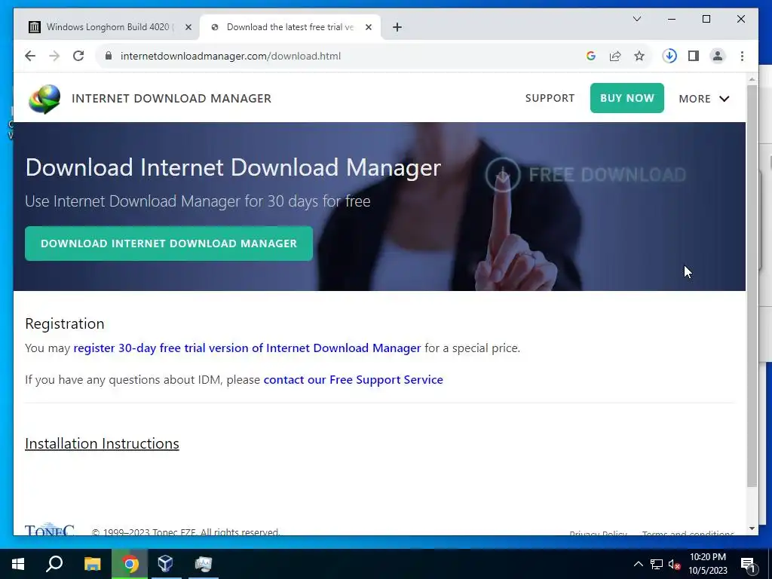Open taskbar search magnifier
Image resolution: width=772 pixels, height=579 pixels.
coord(54,564)
